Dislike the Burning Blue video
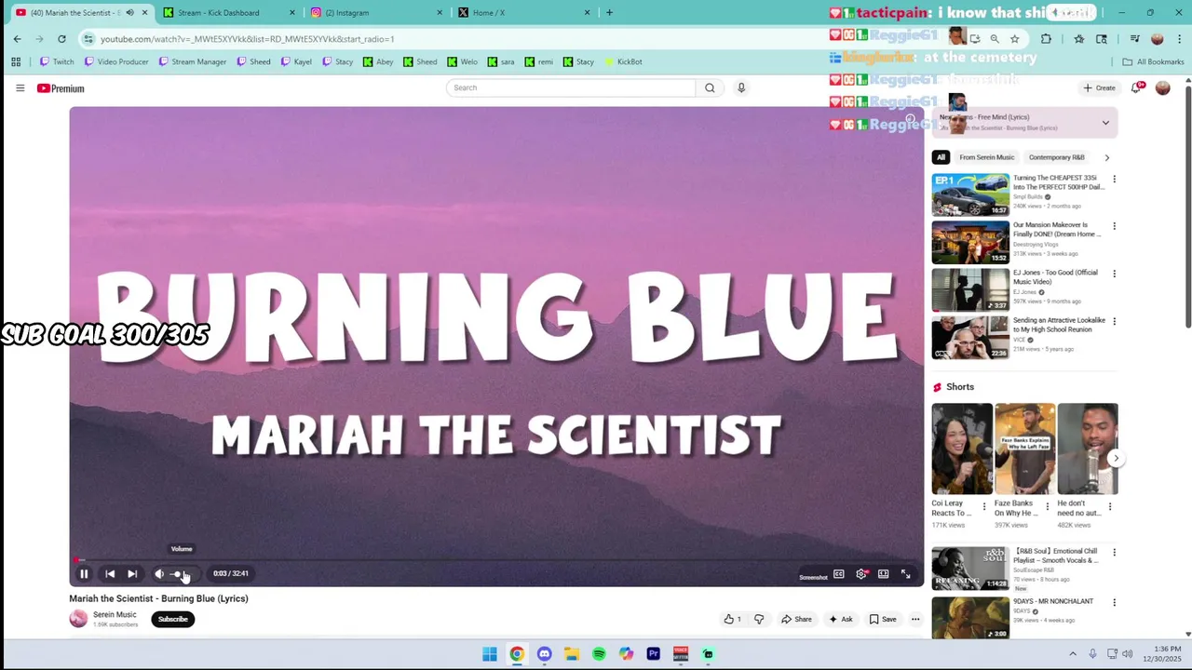Viewport: 1192px width, 670px height. point(759,619)
